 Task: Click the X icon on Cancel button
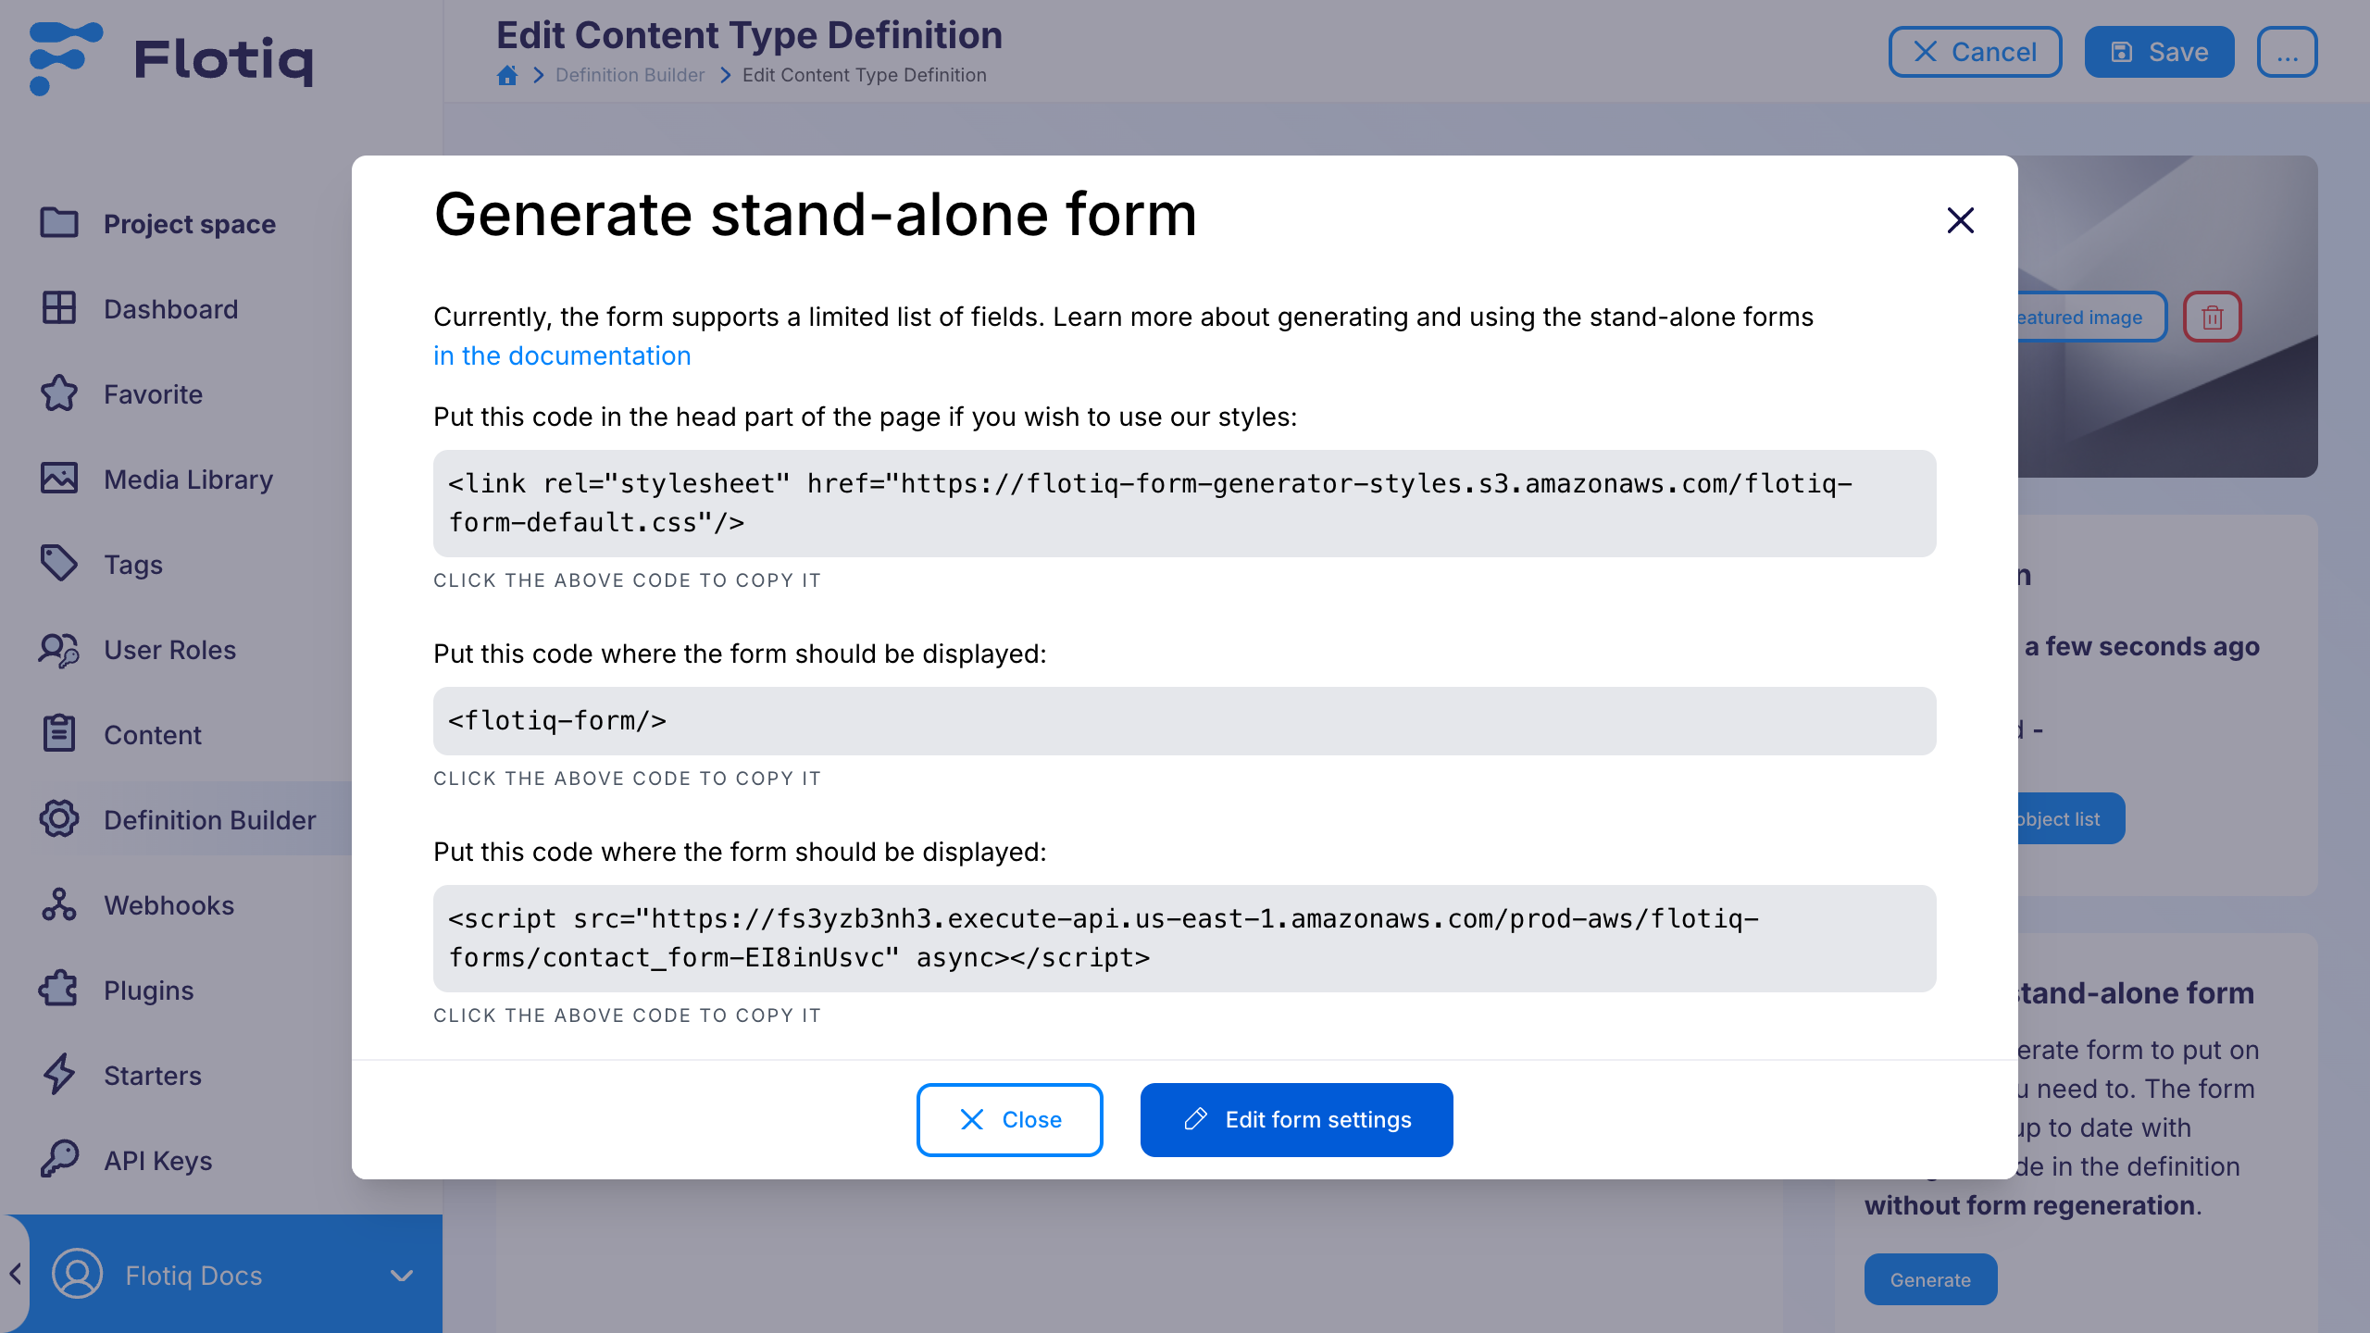(x=1925, y=52)
